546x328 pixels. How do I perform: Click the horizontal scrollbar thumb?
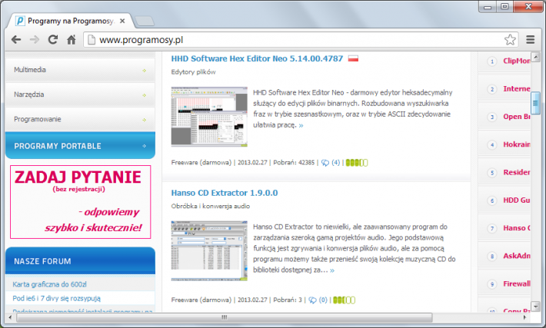[225, 317]
